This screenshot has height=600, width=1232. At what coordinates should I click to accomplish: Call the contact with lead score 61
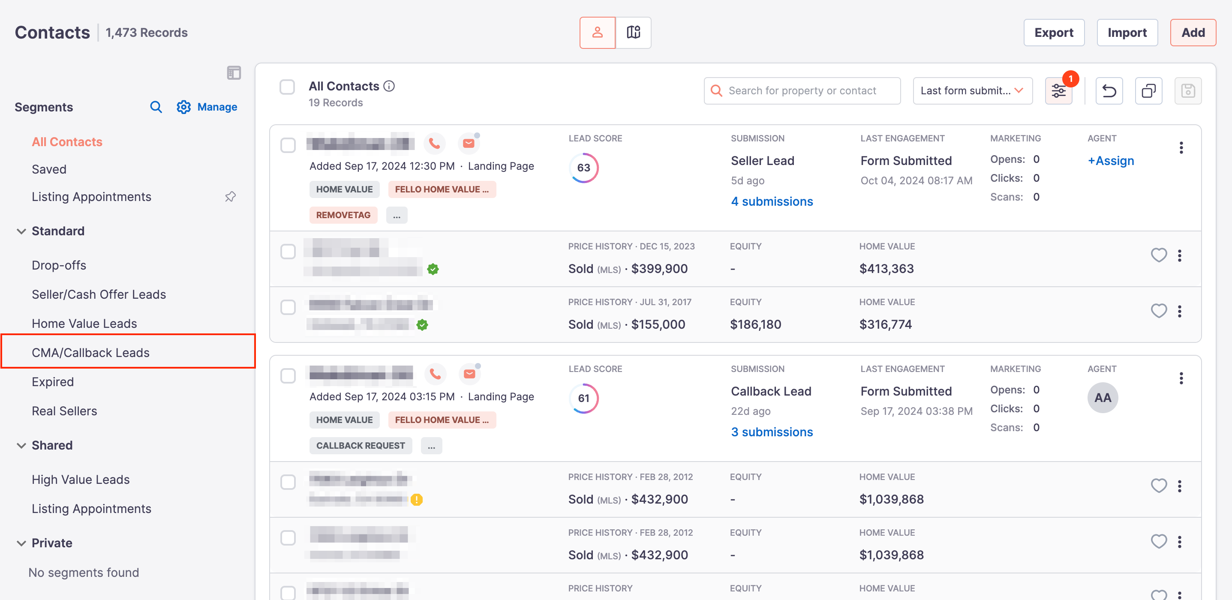(435, 373)
